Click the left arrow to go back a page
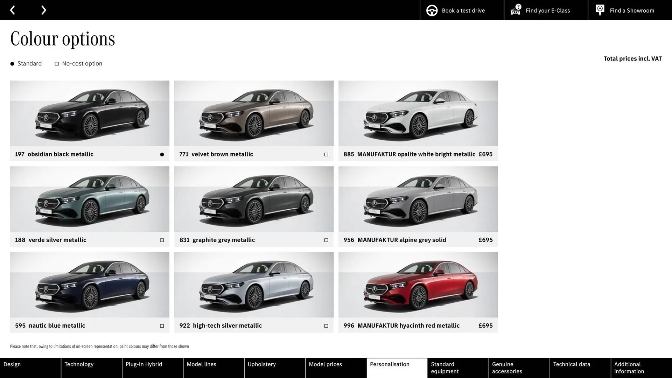672x378 pixels. tap(13, 10)
